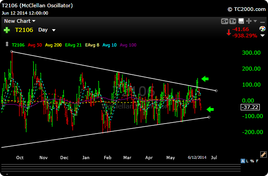Click the pane resize arrows icon near legend
268x176 pixels.
pyautogui.click(x=7, y=44)
